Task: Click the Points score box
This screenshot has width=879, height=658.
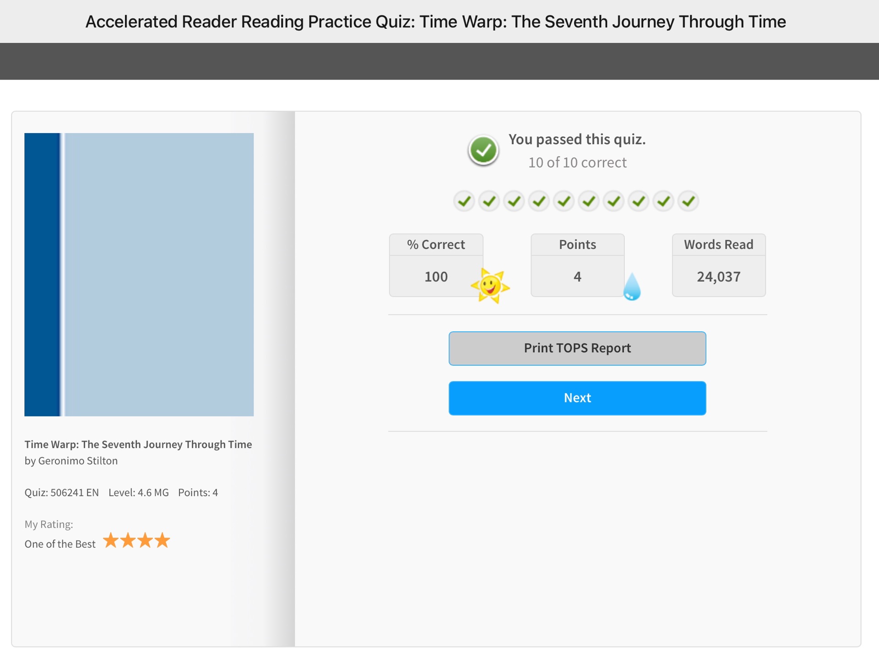Action: [x=577, y=265]
